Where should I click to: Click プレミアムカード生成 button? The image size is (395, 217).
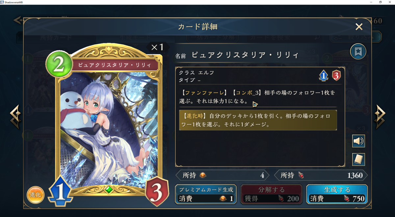(x=206, y=194)
